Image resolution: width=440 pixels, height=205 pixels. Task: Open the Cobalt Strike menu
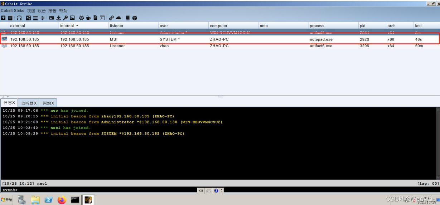click(12, 11)
